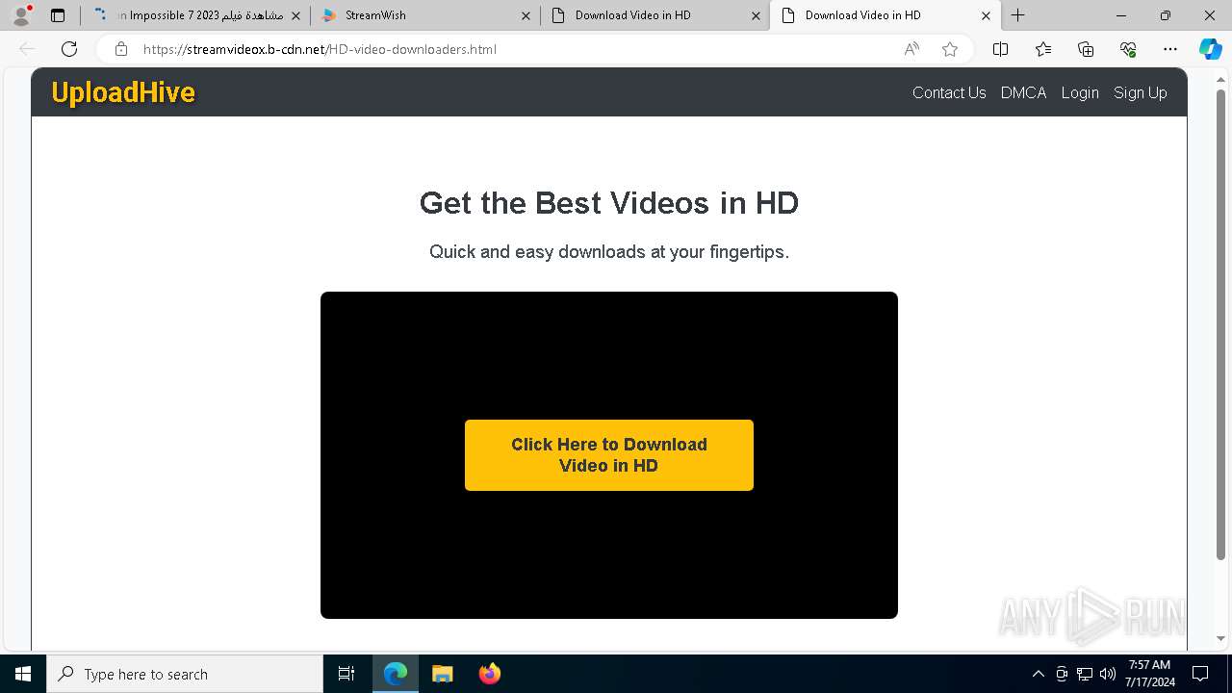This screenshot has height=693, width=1232.
Task: Switch to first Download Video in HD tab
Action: pyautogui.click(x=654, y=15)
